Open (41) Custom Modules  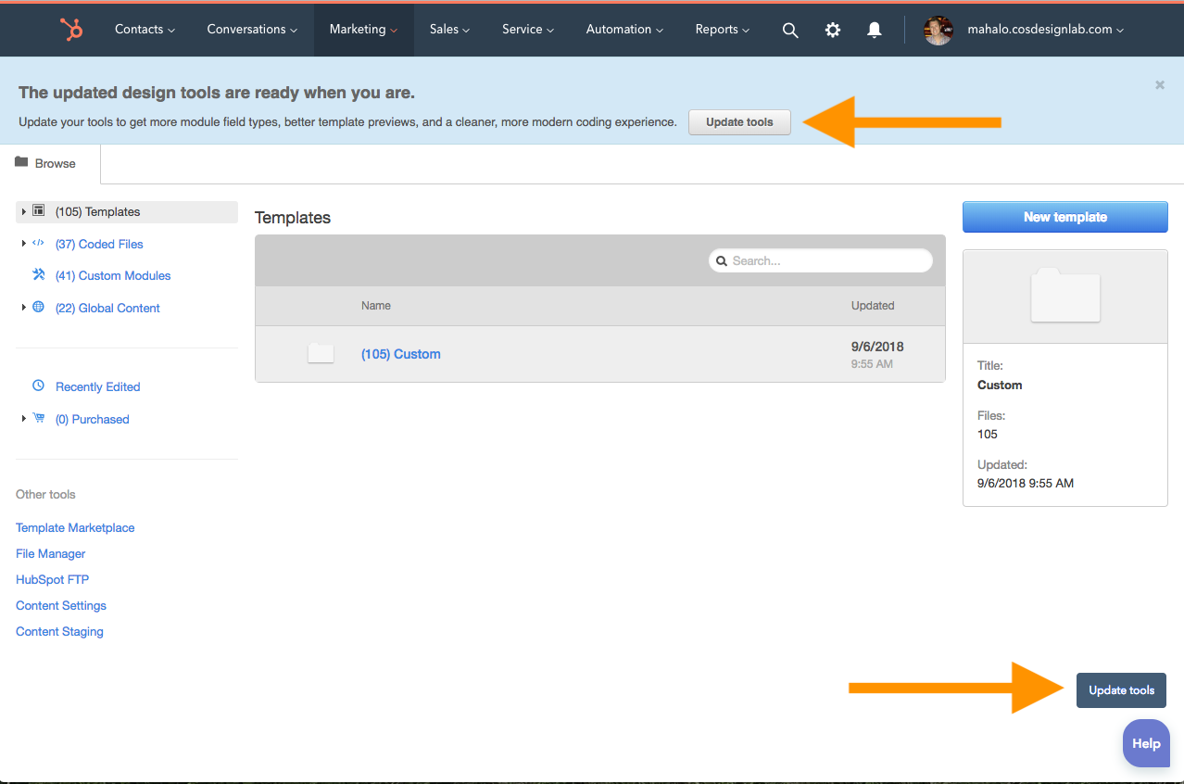click(x=113, y=275)
